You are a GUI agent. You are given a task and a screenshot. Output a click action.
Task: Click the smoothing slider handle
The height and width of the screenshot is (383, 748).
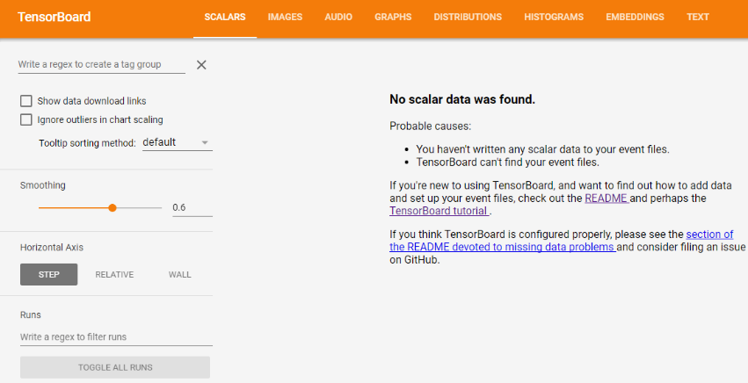pos(113,208)
